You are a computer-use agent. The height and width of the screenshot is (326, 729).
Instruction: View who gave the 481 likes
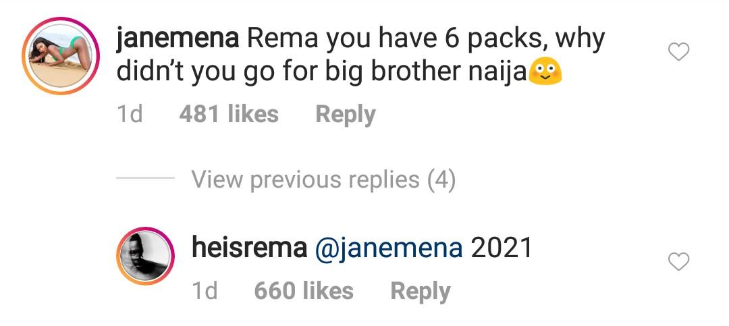point(229,114)
